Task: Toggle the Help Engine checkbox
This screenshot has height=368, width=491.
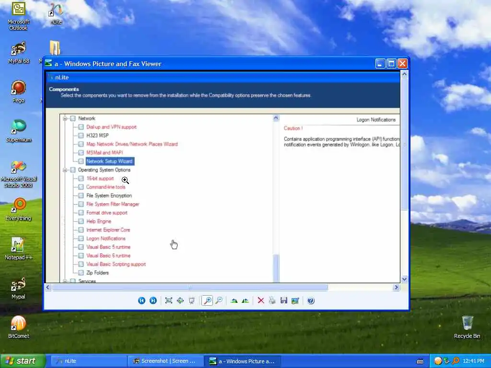Action: pyautogui.click(x=81, y=221)
